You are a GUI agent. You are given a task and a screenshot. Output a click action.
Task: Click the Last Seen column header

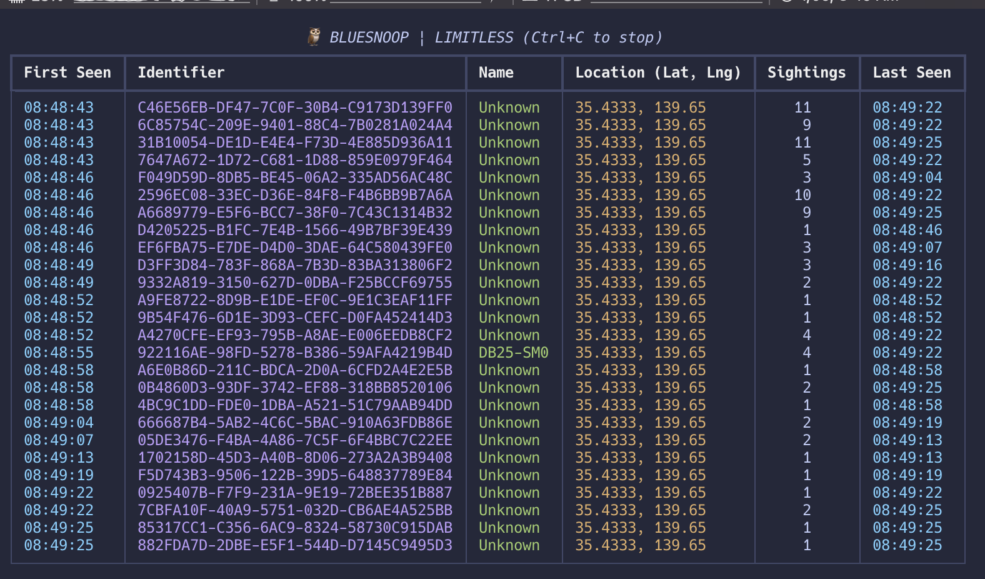click(x=912, y=73)
